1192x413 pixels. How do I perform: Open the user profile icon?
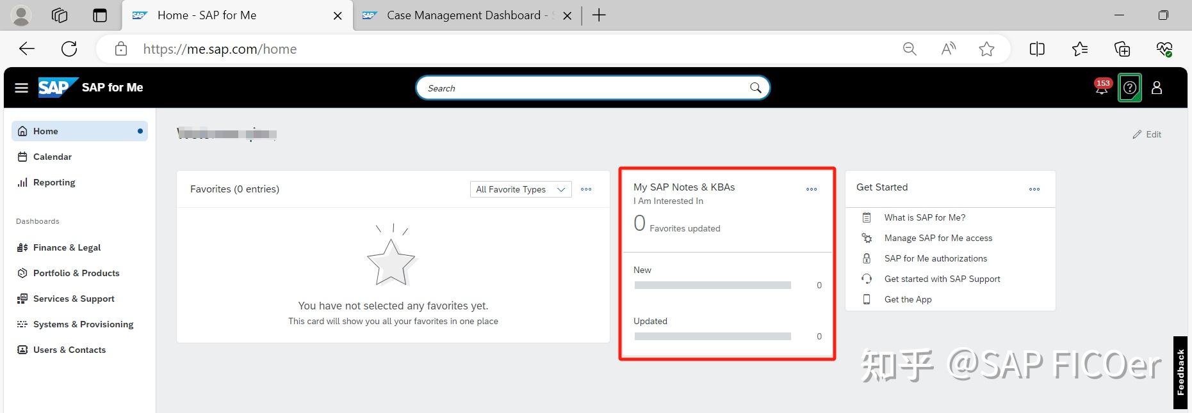click(1157, 88)
